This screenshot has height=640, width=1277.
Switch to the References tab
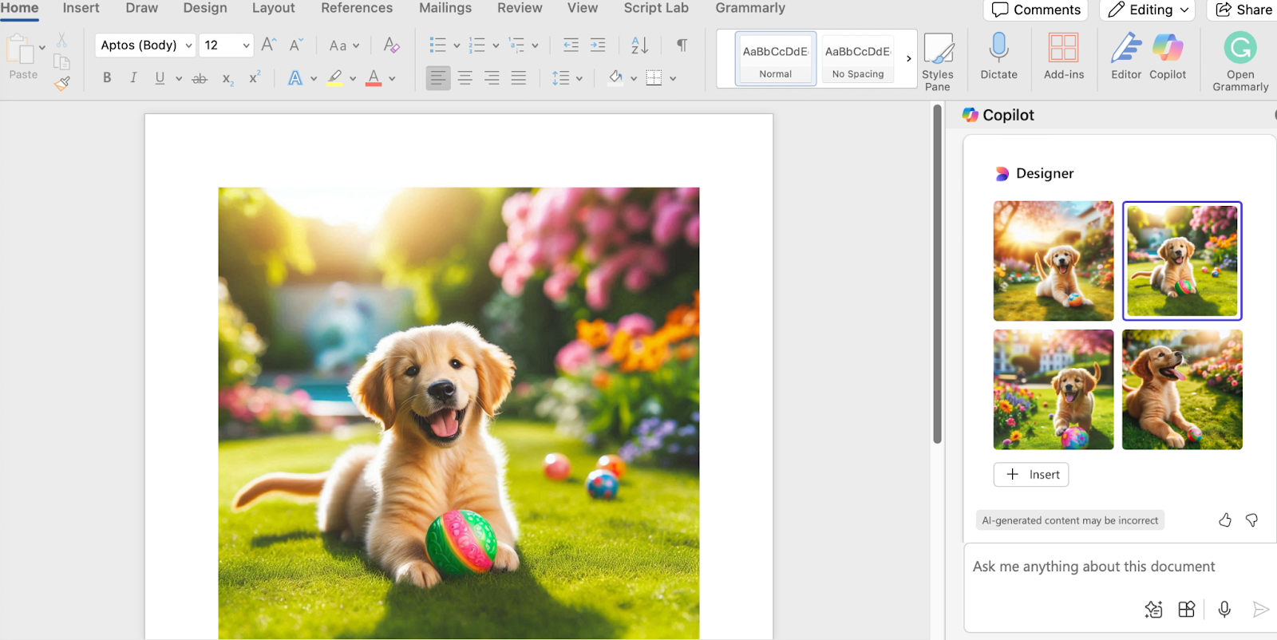click(357, 8)
